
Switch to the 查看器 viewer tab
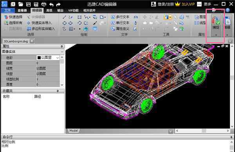(x=22, y=11)
